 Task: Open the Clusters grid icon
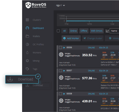(27, 20)
